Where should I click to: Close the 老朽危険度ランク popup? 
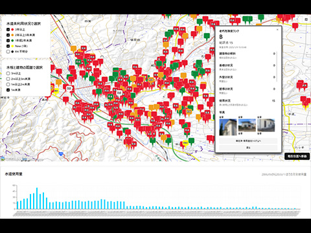[x=277, y=30]
